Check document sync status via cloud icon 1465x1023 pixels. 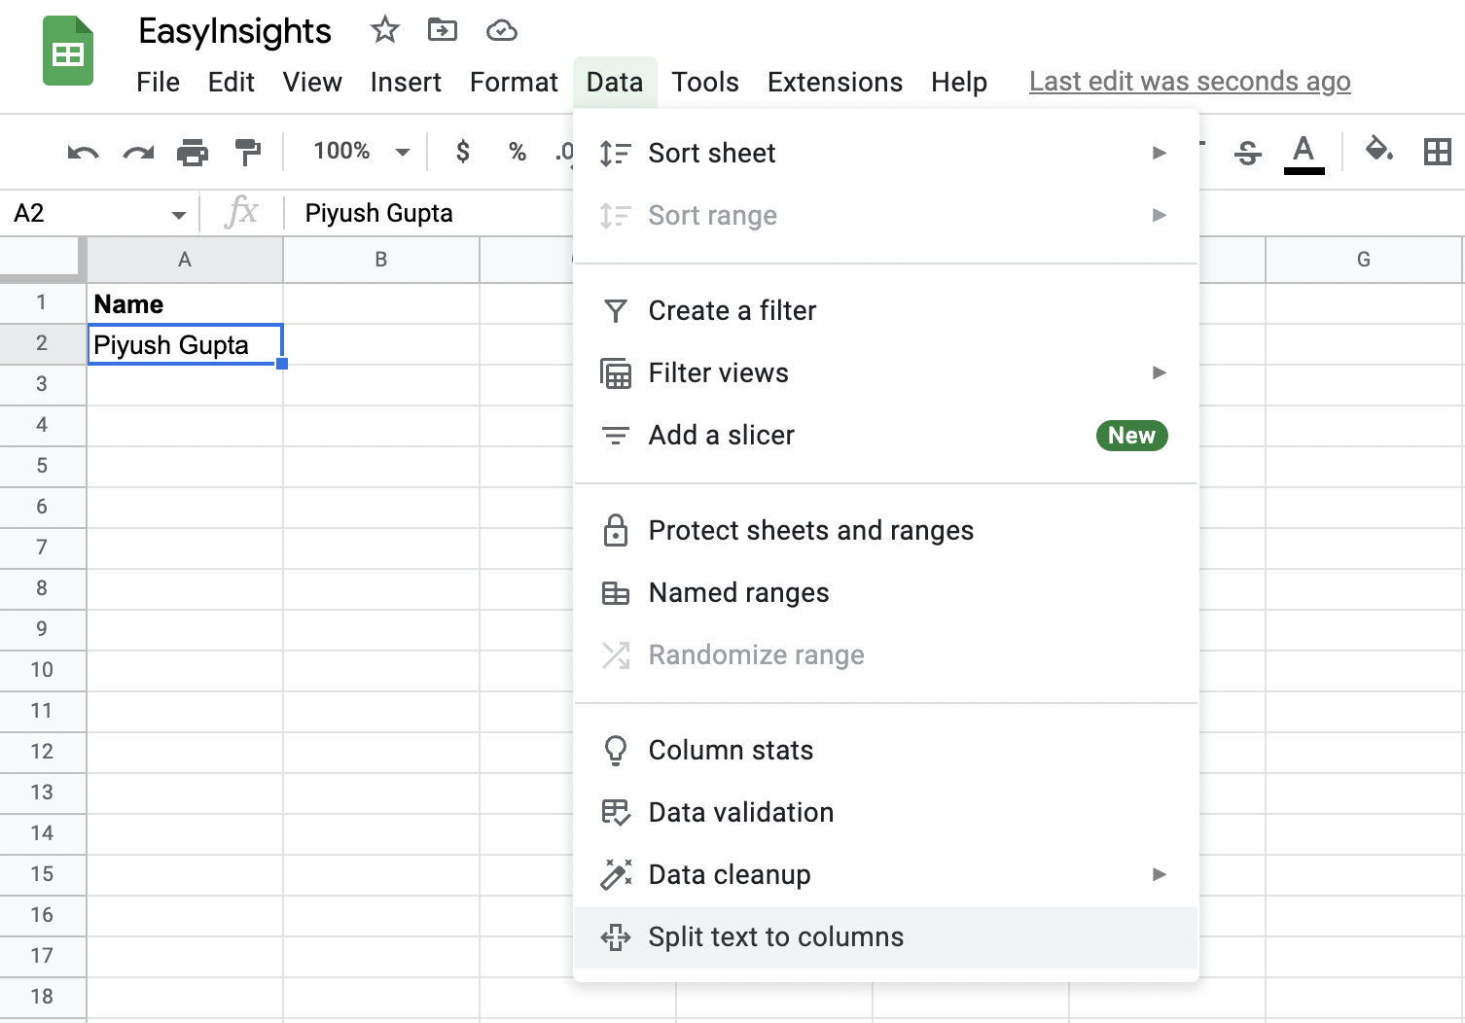pos(501,30)
